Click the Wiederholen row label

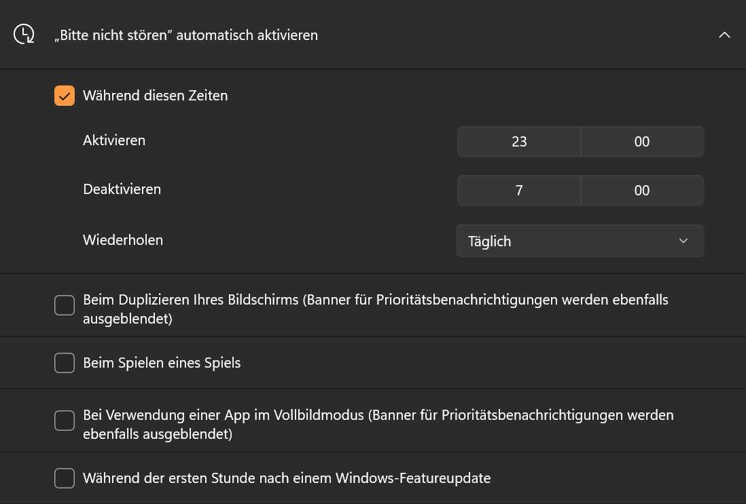(123, 241)
